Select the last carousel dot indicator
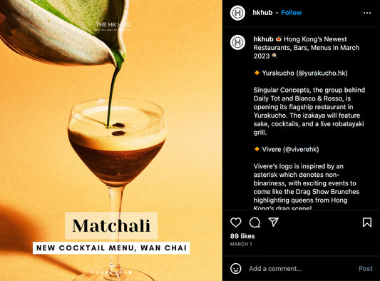380x281 pixels. 130,272
